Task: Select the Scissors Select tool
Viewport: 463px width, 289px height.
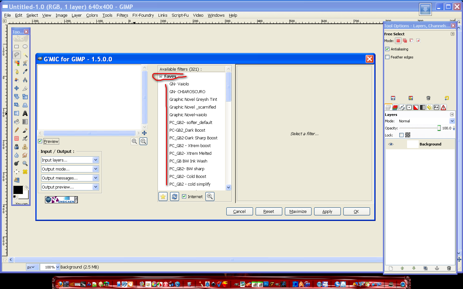Action: coord(25,63)
